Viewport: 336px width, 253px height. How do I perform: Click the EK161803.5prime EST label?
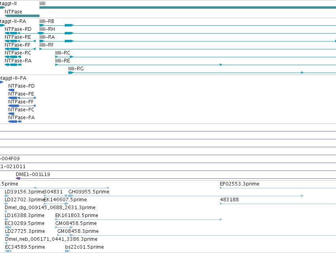pos(77,216)
